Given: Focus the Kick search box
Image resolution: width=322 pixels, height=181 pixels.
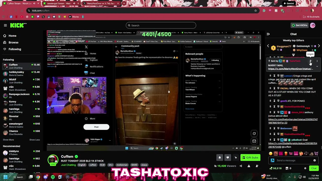Looking at the screenshot, I should click(161, 25).
